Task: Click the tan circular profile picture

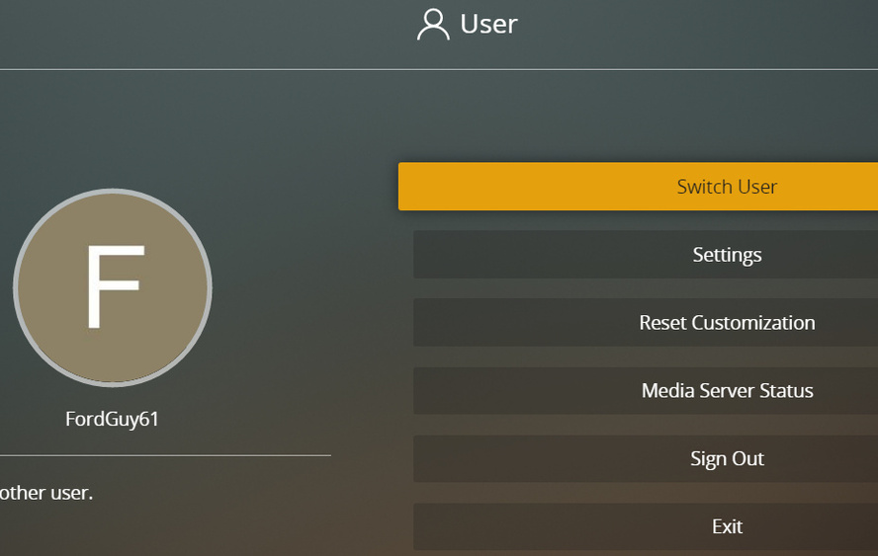Action: (x=113, y=287)
